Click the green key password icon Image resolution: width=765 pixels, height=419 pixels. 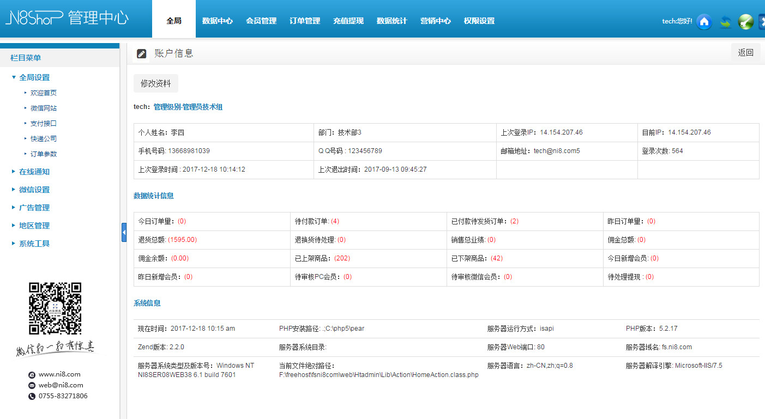click(x=745, y=22)
